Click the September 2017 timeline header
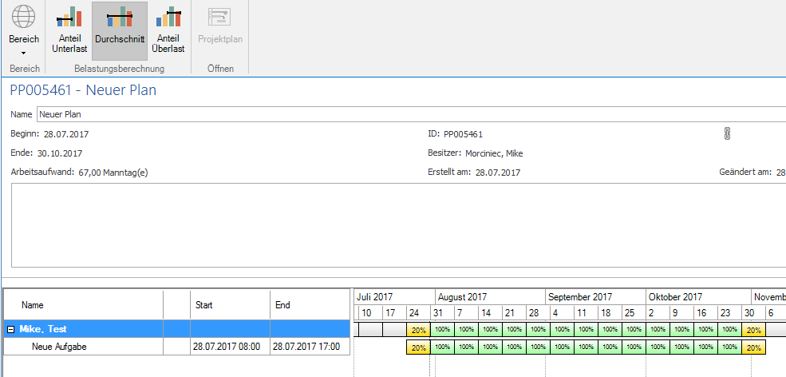The height and width of the screenshot is (377, 786). [x=579, y=297]
